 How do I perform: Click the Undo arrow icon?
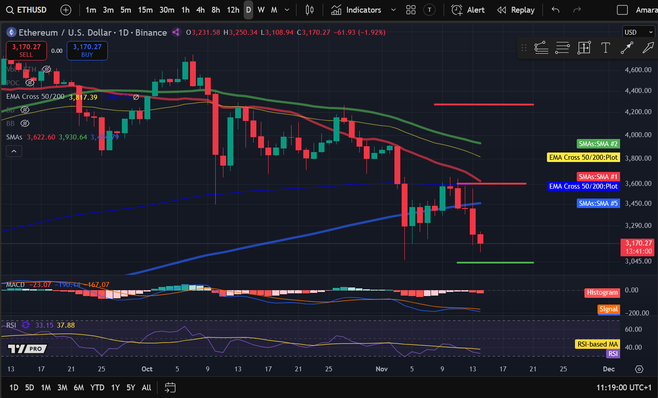pyautogui.click(x=555, y=9)
